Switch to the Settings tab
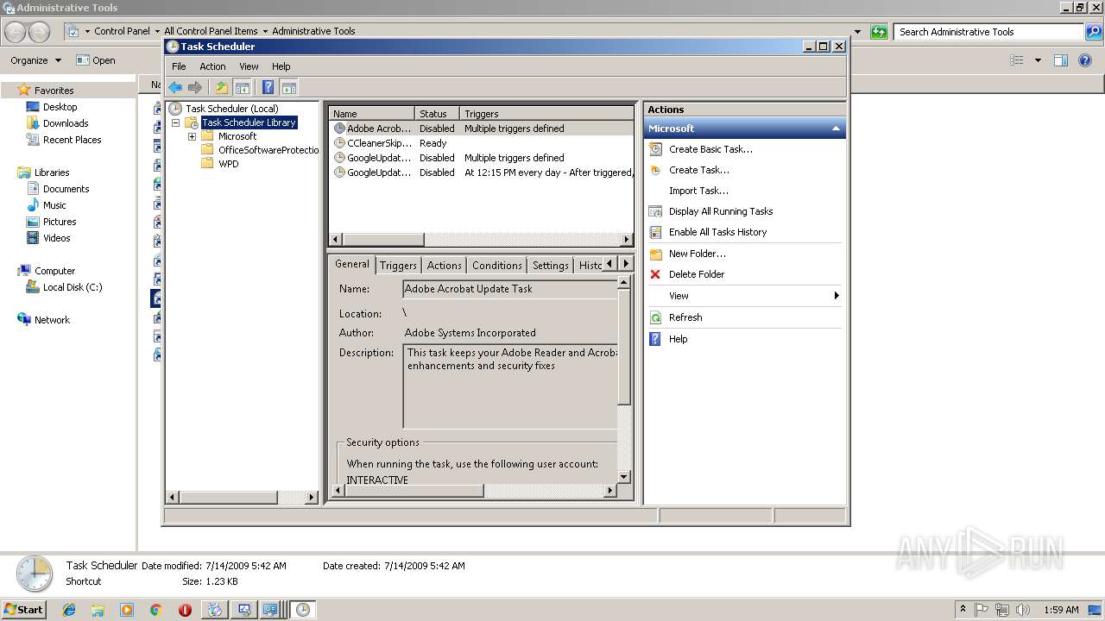Viewport: 1105px width, 621px height. [550, 266]
